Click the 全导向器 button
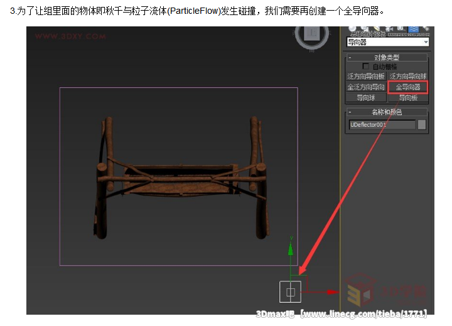This screenshot has height=326, width=452. coord(408,87)
